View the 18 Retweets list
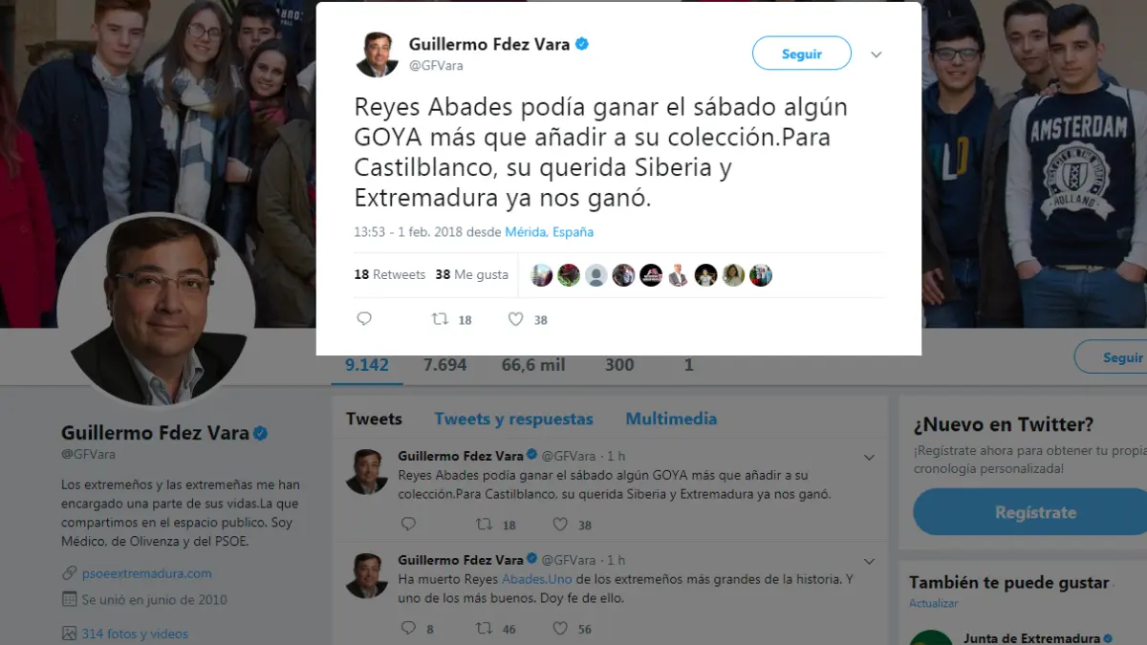1147x645 pixels. (x=389, y=274)
